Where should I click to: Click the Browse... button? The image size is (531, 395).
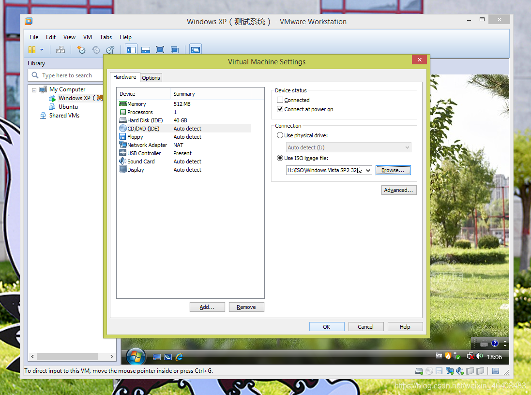tap(393, 171)
